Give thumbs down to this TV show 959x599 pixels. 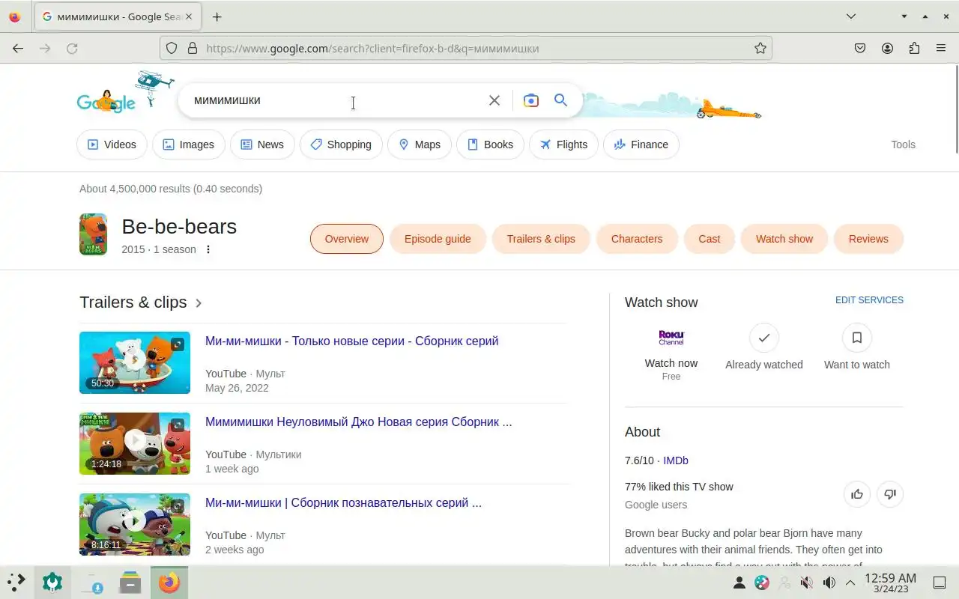pos(890,494)
